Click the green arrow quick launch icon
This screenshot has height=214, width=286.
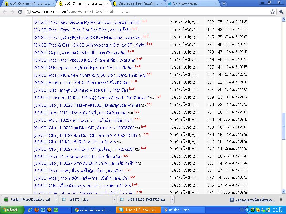56,210
